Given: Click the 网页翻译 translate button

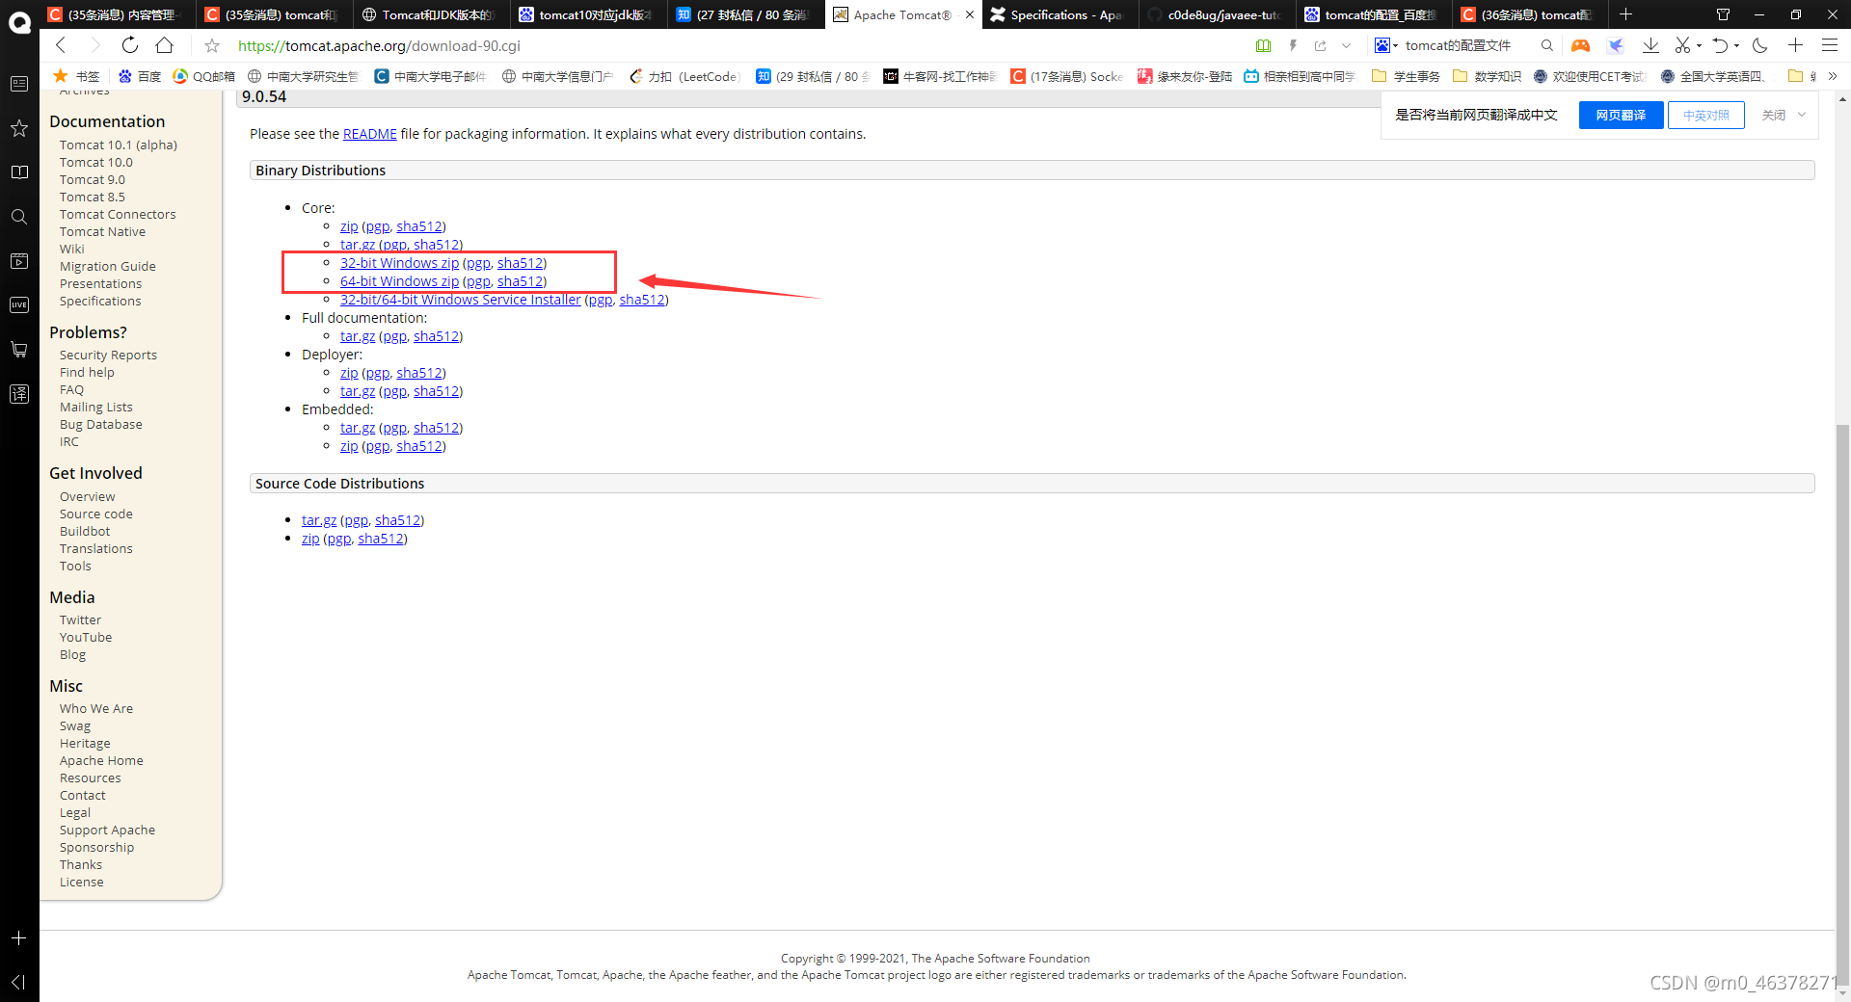Looking at the screenshot, I should coord(1621,115).
